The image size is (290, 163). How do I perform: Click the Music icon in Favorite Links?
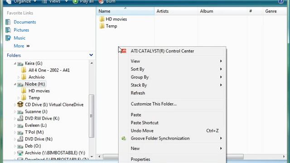point(8,38)
